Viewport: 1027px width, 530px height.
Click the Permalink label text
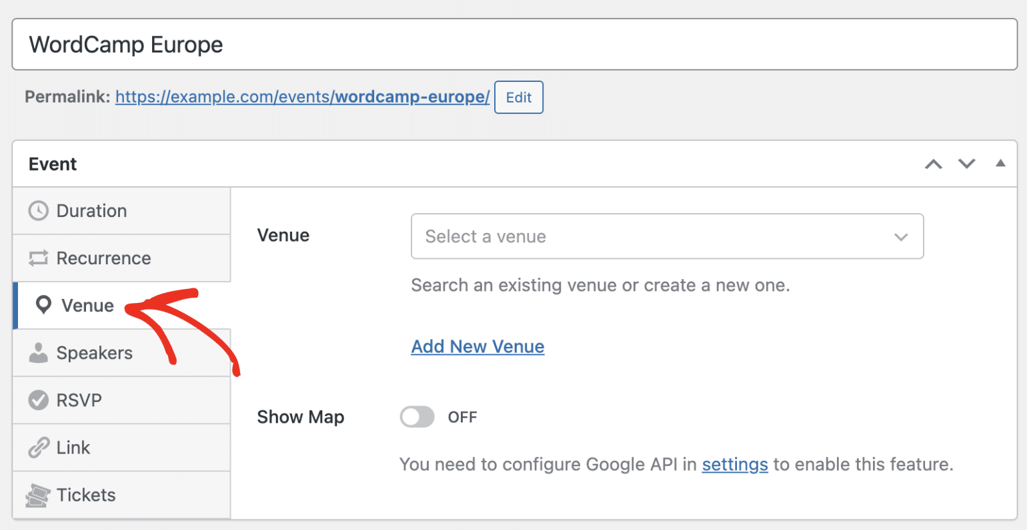click(x=67, y=97)
